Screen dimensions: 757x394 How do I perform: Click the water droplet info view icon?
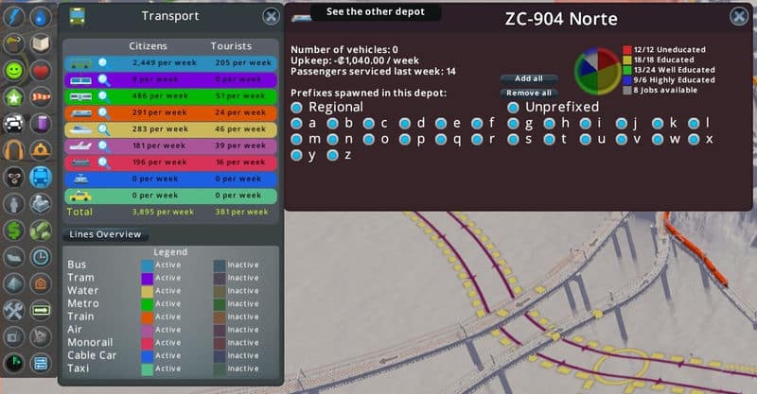click(x=41, y=17)
